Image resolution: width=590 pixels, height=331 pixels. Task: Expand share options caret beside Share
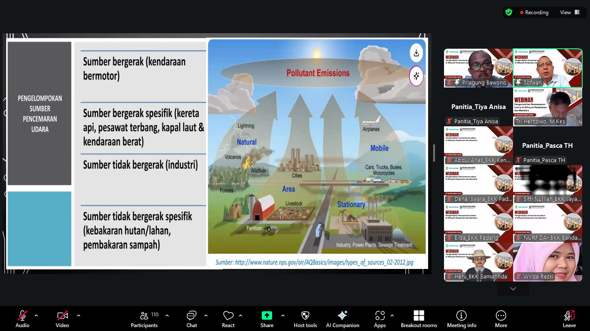pos(283,315)
